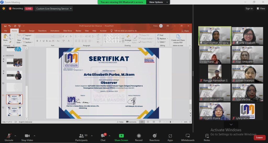Select slide 12 thumbnail
This screenshot has height=143, width=268.
pos(14,111)
